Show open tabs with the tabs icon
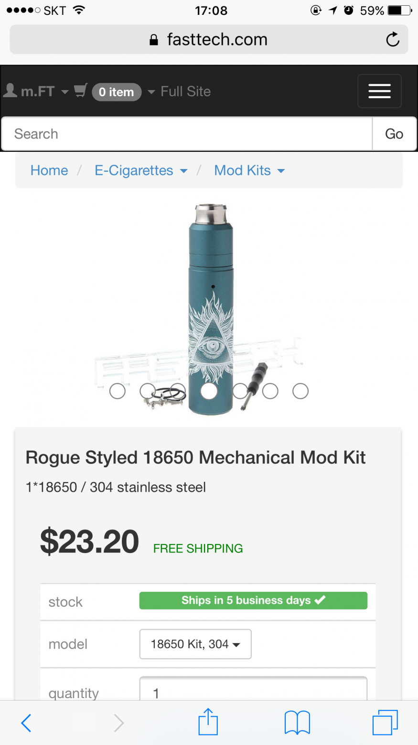Screen dimensions: 418x745 coord(385,722)
